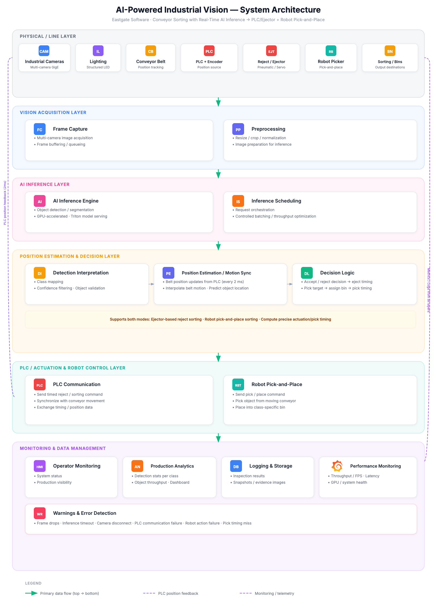Select the pink AI Inference Engine icon
Viewport: 441px width, 609px height.
click(x=40, y=201)
